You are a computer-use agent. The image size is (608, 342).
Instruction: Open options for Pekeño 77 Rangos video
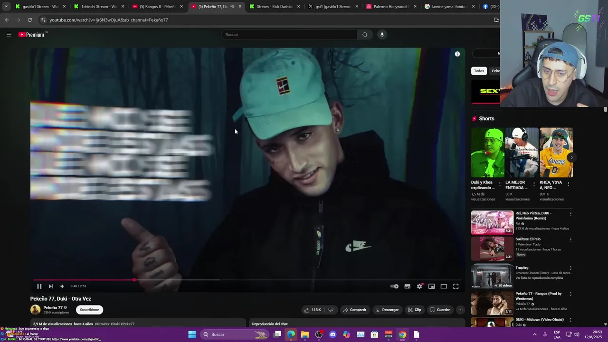570,294
